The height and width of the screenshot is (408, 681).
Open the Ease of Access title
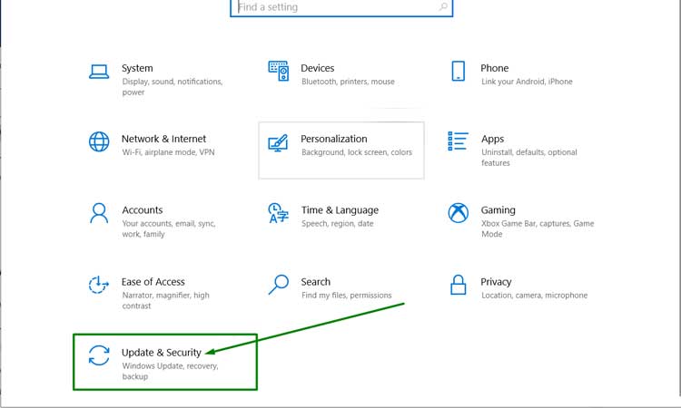click(x=153, y=282)
